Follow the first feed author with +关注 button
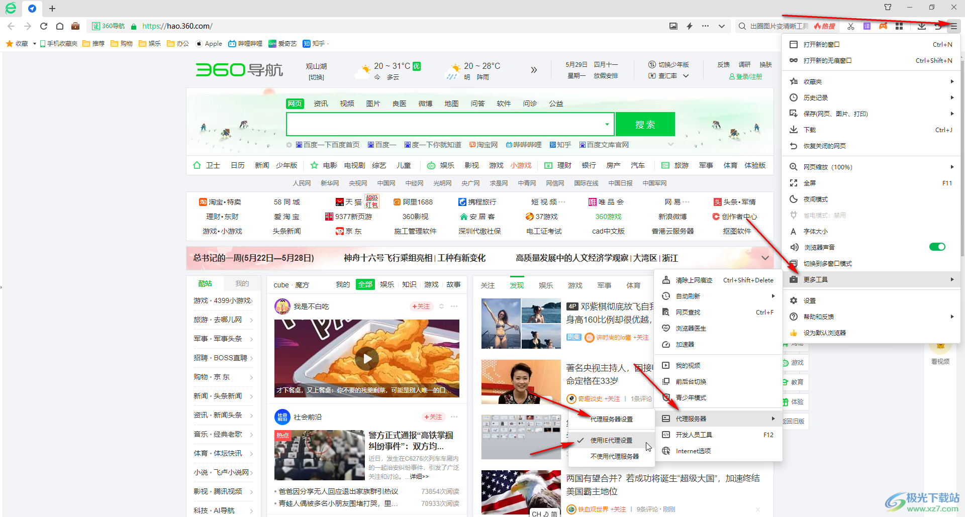The image size is (965, 517). click(421, 306)
